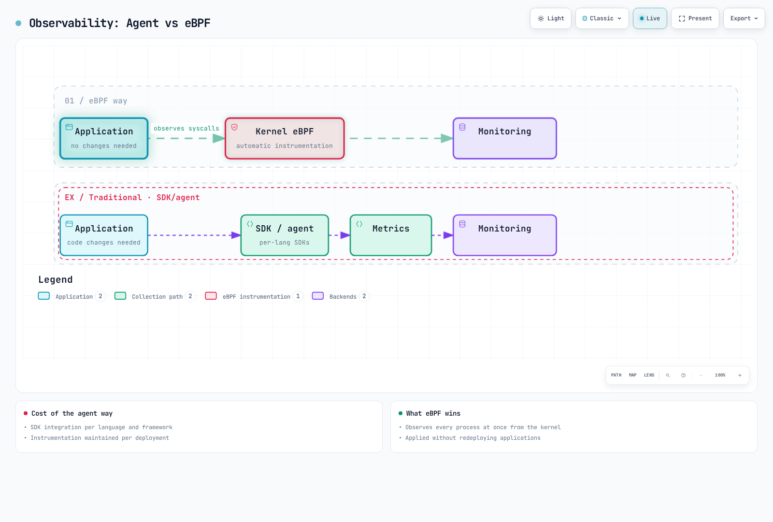Click the 100% zoom level readout
This screenshot has width=773, height=522.
(x=720, y=375)
